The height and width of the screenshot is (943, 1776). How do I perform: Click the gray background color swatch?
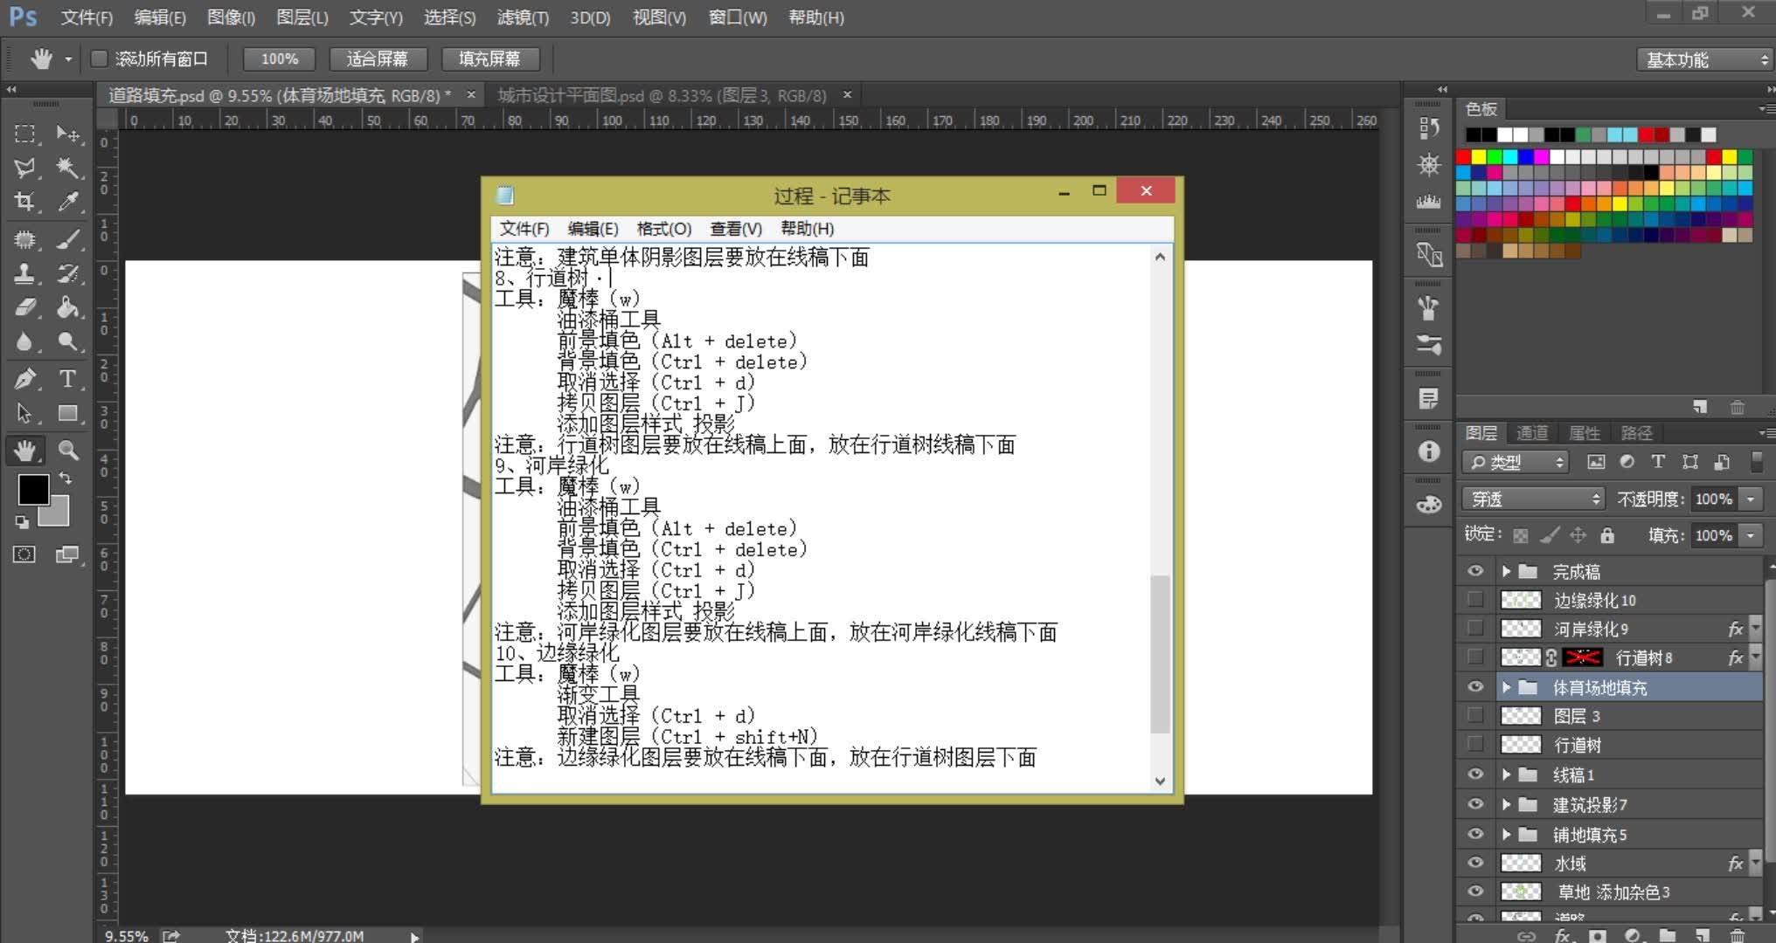[x=58, y=515]
